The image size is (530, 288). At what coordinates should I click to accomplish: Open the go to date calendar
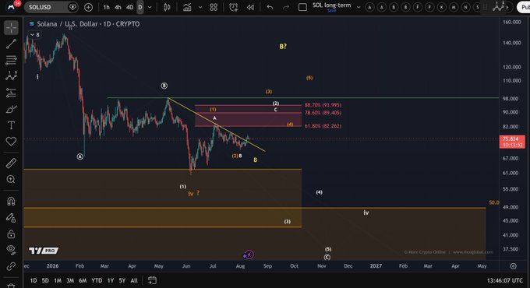coord(153,280)
